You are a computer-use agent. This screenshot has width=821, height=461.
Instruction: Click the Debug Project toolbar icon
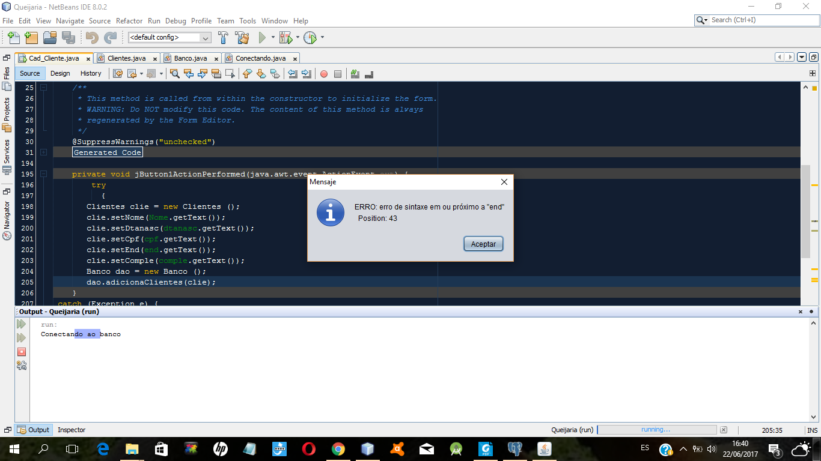[x=285, y=37]
